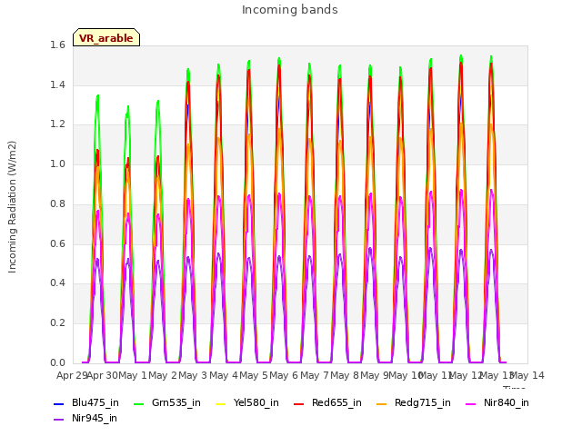Image resolution: width=582 pixels, height=436 pixels.
Task: Click the 1.0 y-axis tick label
Action: tap(57, 163)
